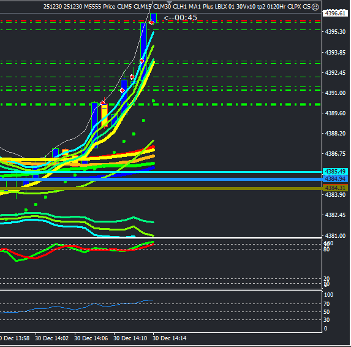Click price scale value 4393.85

pos(335,53)
